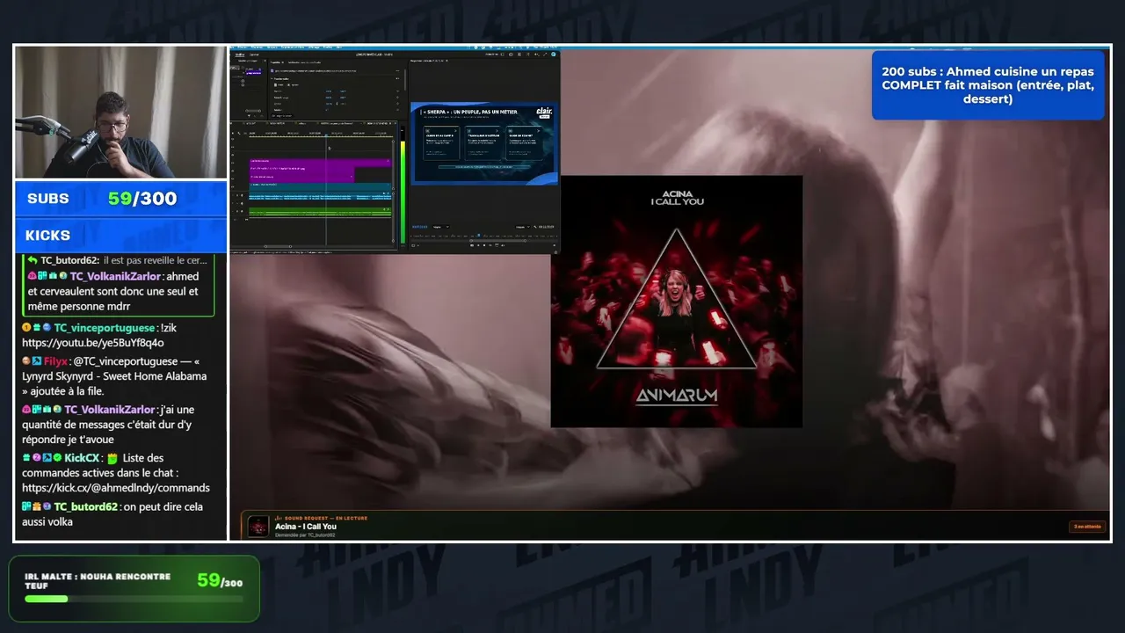Click the timeline playhead on the ruler
1125x633 pixels.
tap(326, 135)
